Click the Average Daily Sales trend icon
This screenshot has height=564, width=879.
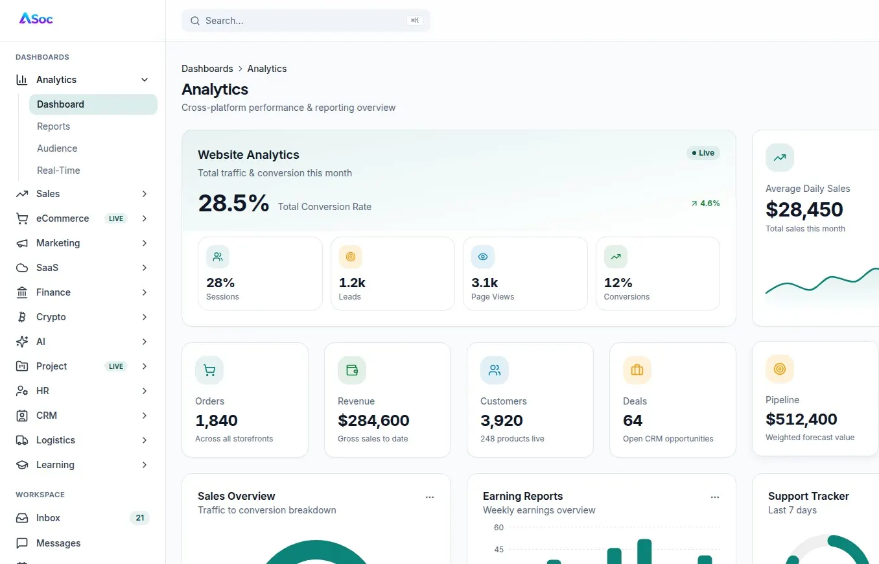point(780,158)
